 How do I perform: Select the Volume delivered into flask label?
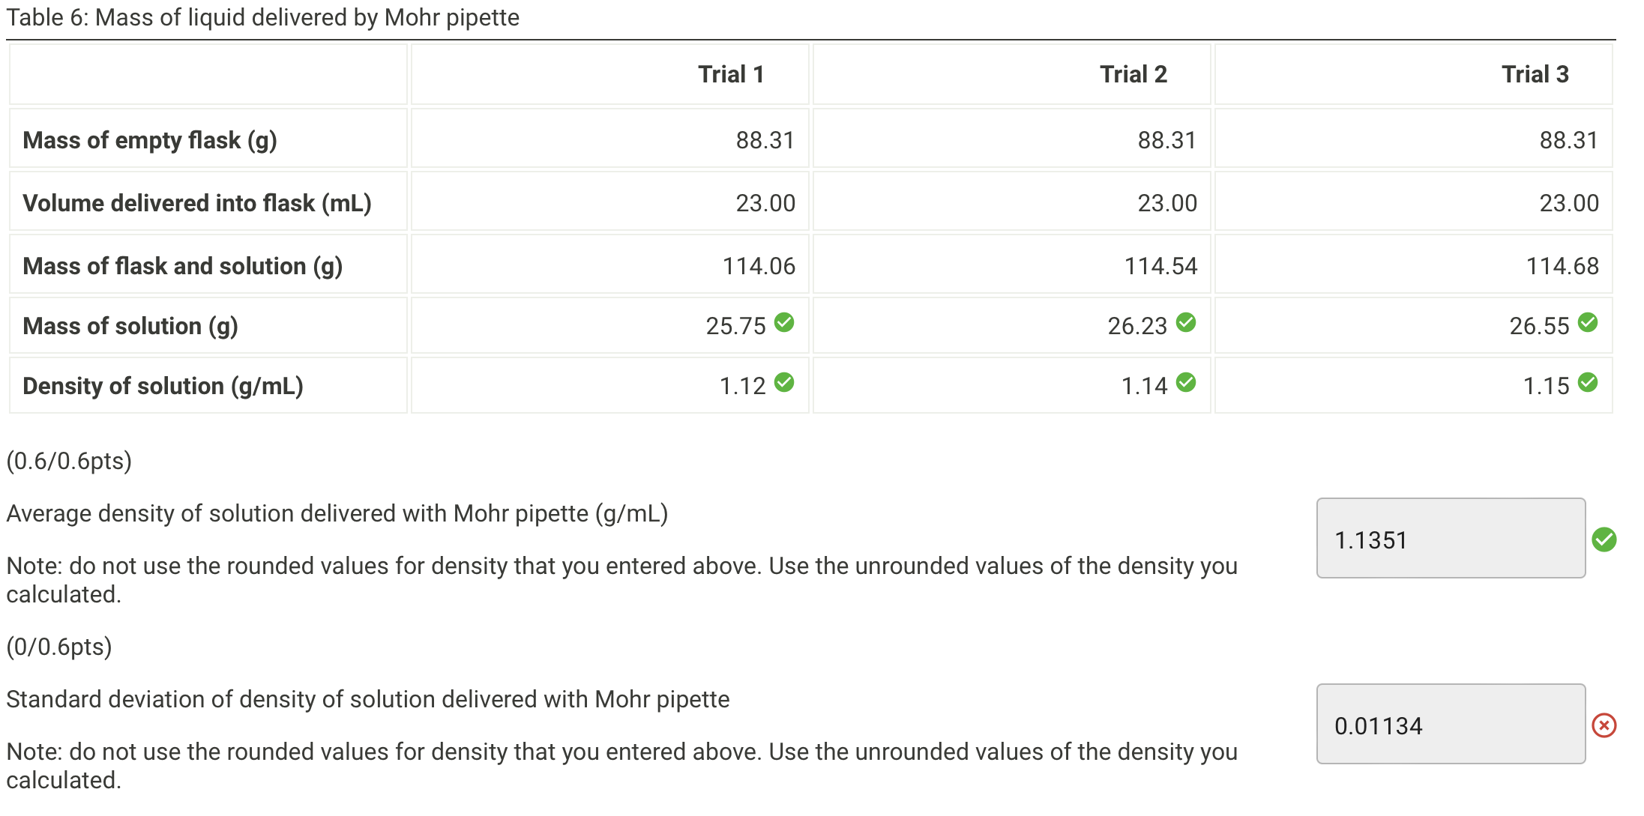(x=197, y=202)
